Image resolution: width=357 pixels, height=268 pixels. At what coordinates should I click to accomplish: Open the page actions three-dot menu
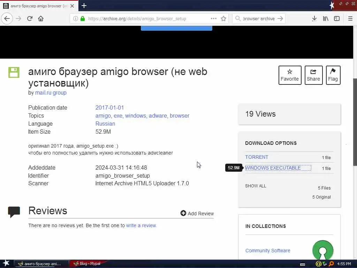pos(214,18)
